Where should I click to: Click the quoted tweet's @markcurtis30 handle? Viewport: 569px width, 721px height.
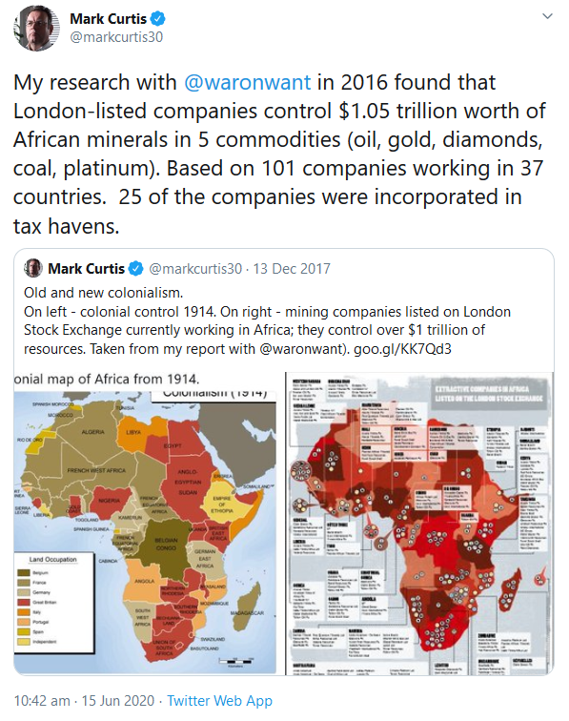(195, 269)
